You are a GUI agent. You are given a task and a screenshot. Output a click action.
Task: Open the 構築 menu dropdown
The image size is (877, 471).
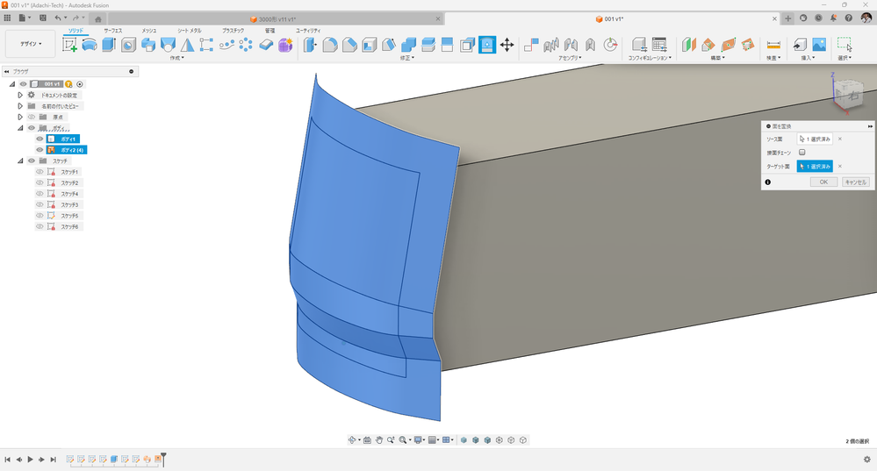coord(717,58)
